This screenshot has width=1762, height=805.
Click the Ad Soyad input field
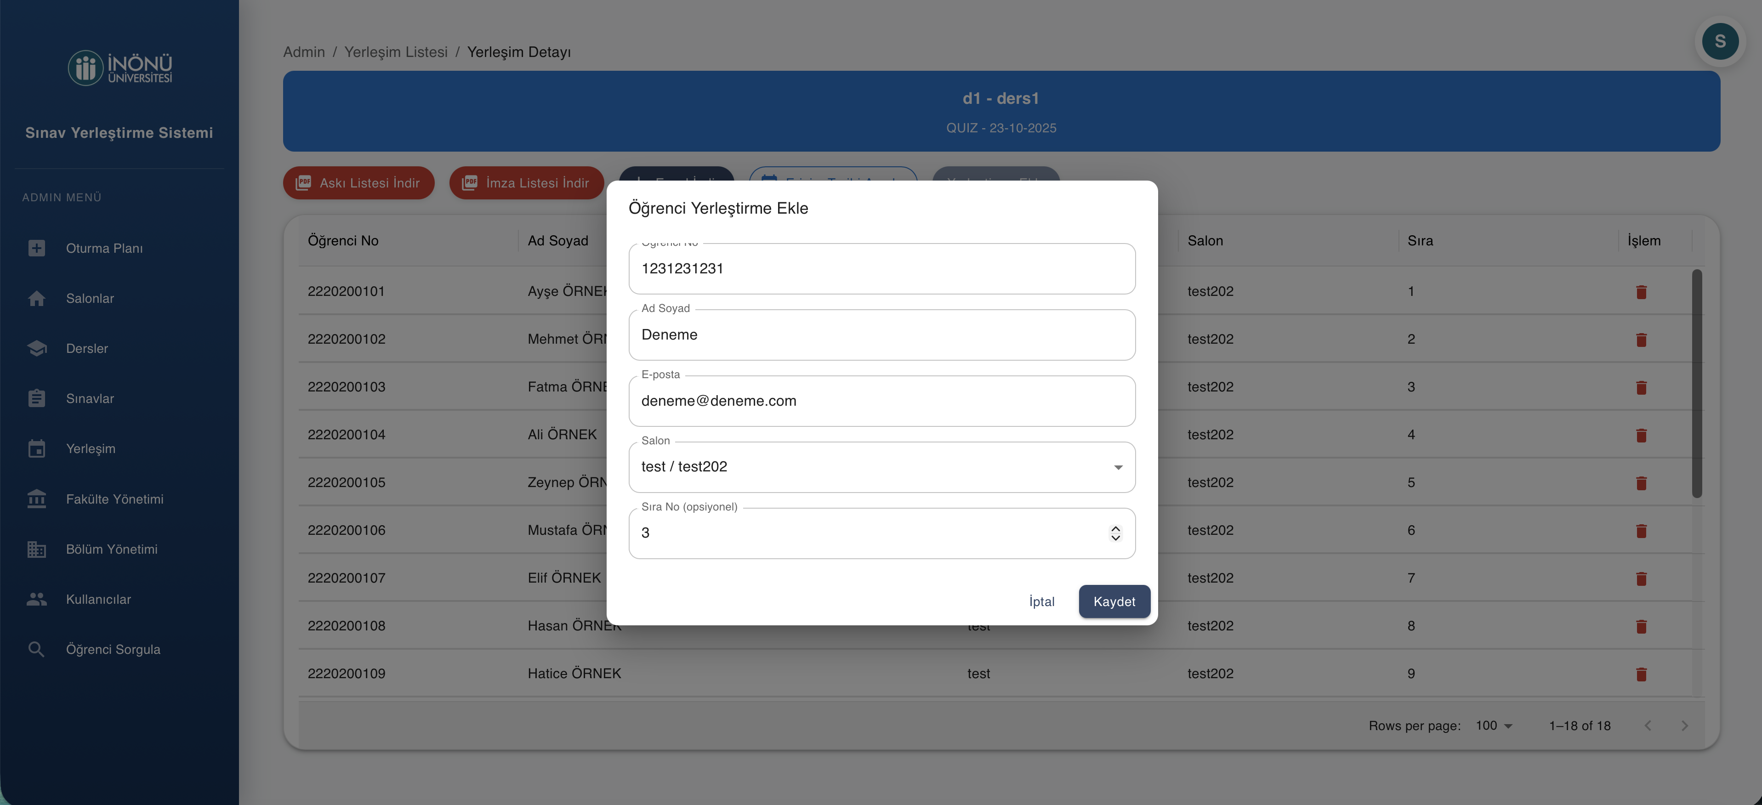click(881, 335)
